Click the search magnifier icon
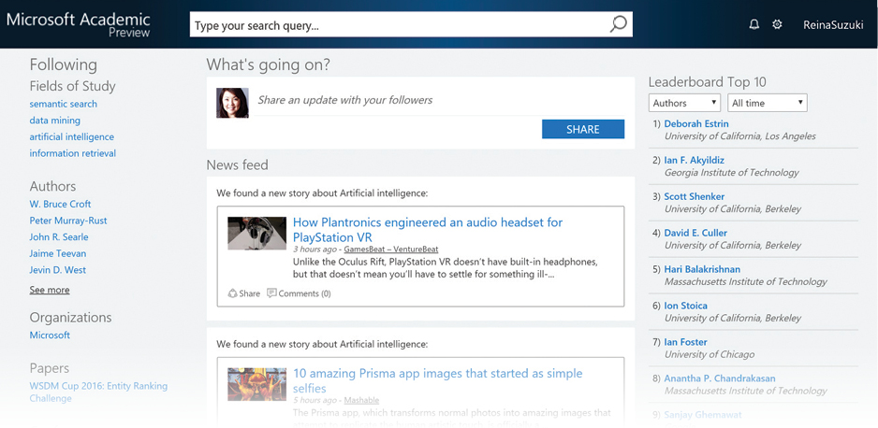The width and height of the screenshot is (878, 428). [x=618, y=24]
